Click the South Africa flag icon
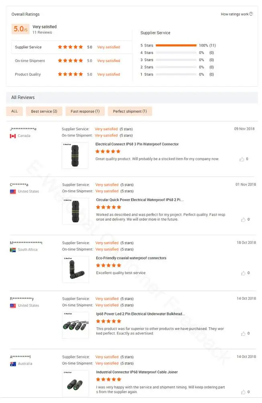The image size is (262, 403). pos(13,250)
